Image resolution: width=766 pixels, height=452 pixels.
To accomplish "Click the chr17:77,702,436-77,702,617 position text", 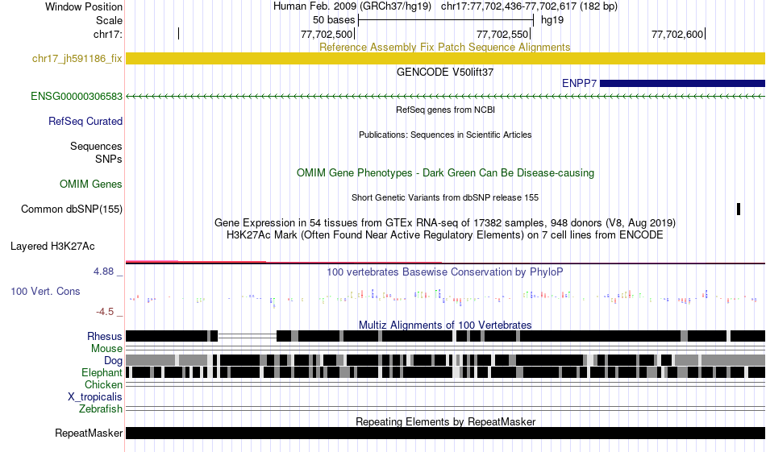I will click(529, 6).
